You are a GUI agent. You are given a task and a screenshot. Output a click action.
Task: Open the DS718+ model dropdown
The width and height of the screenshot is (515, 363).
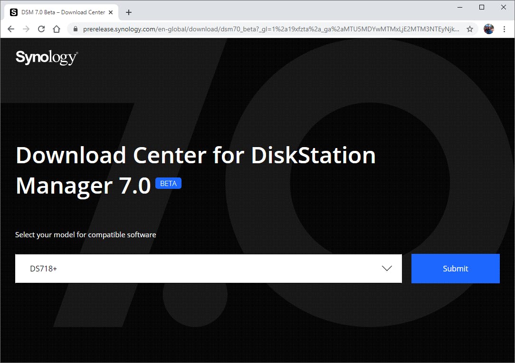(x=209, y=268)
